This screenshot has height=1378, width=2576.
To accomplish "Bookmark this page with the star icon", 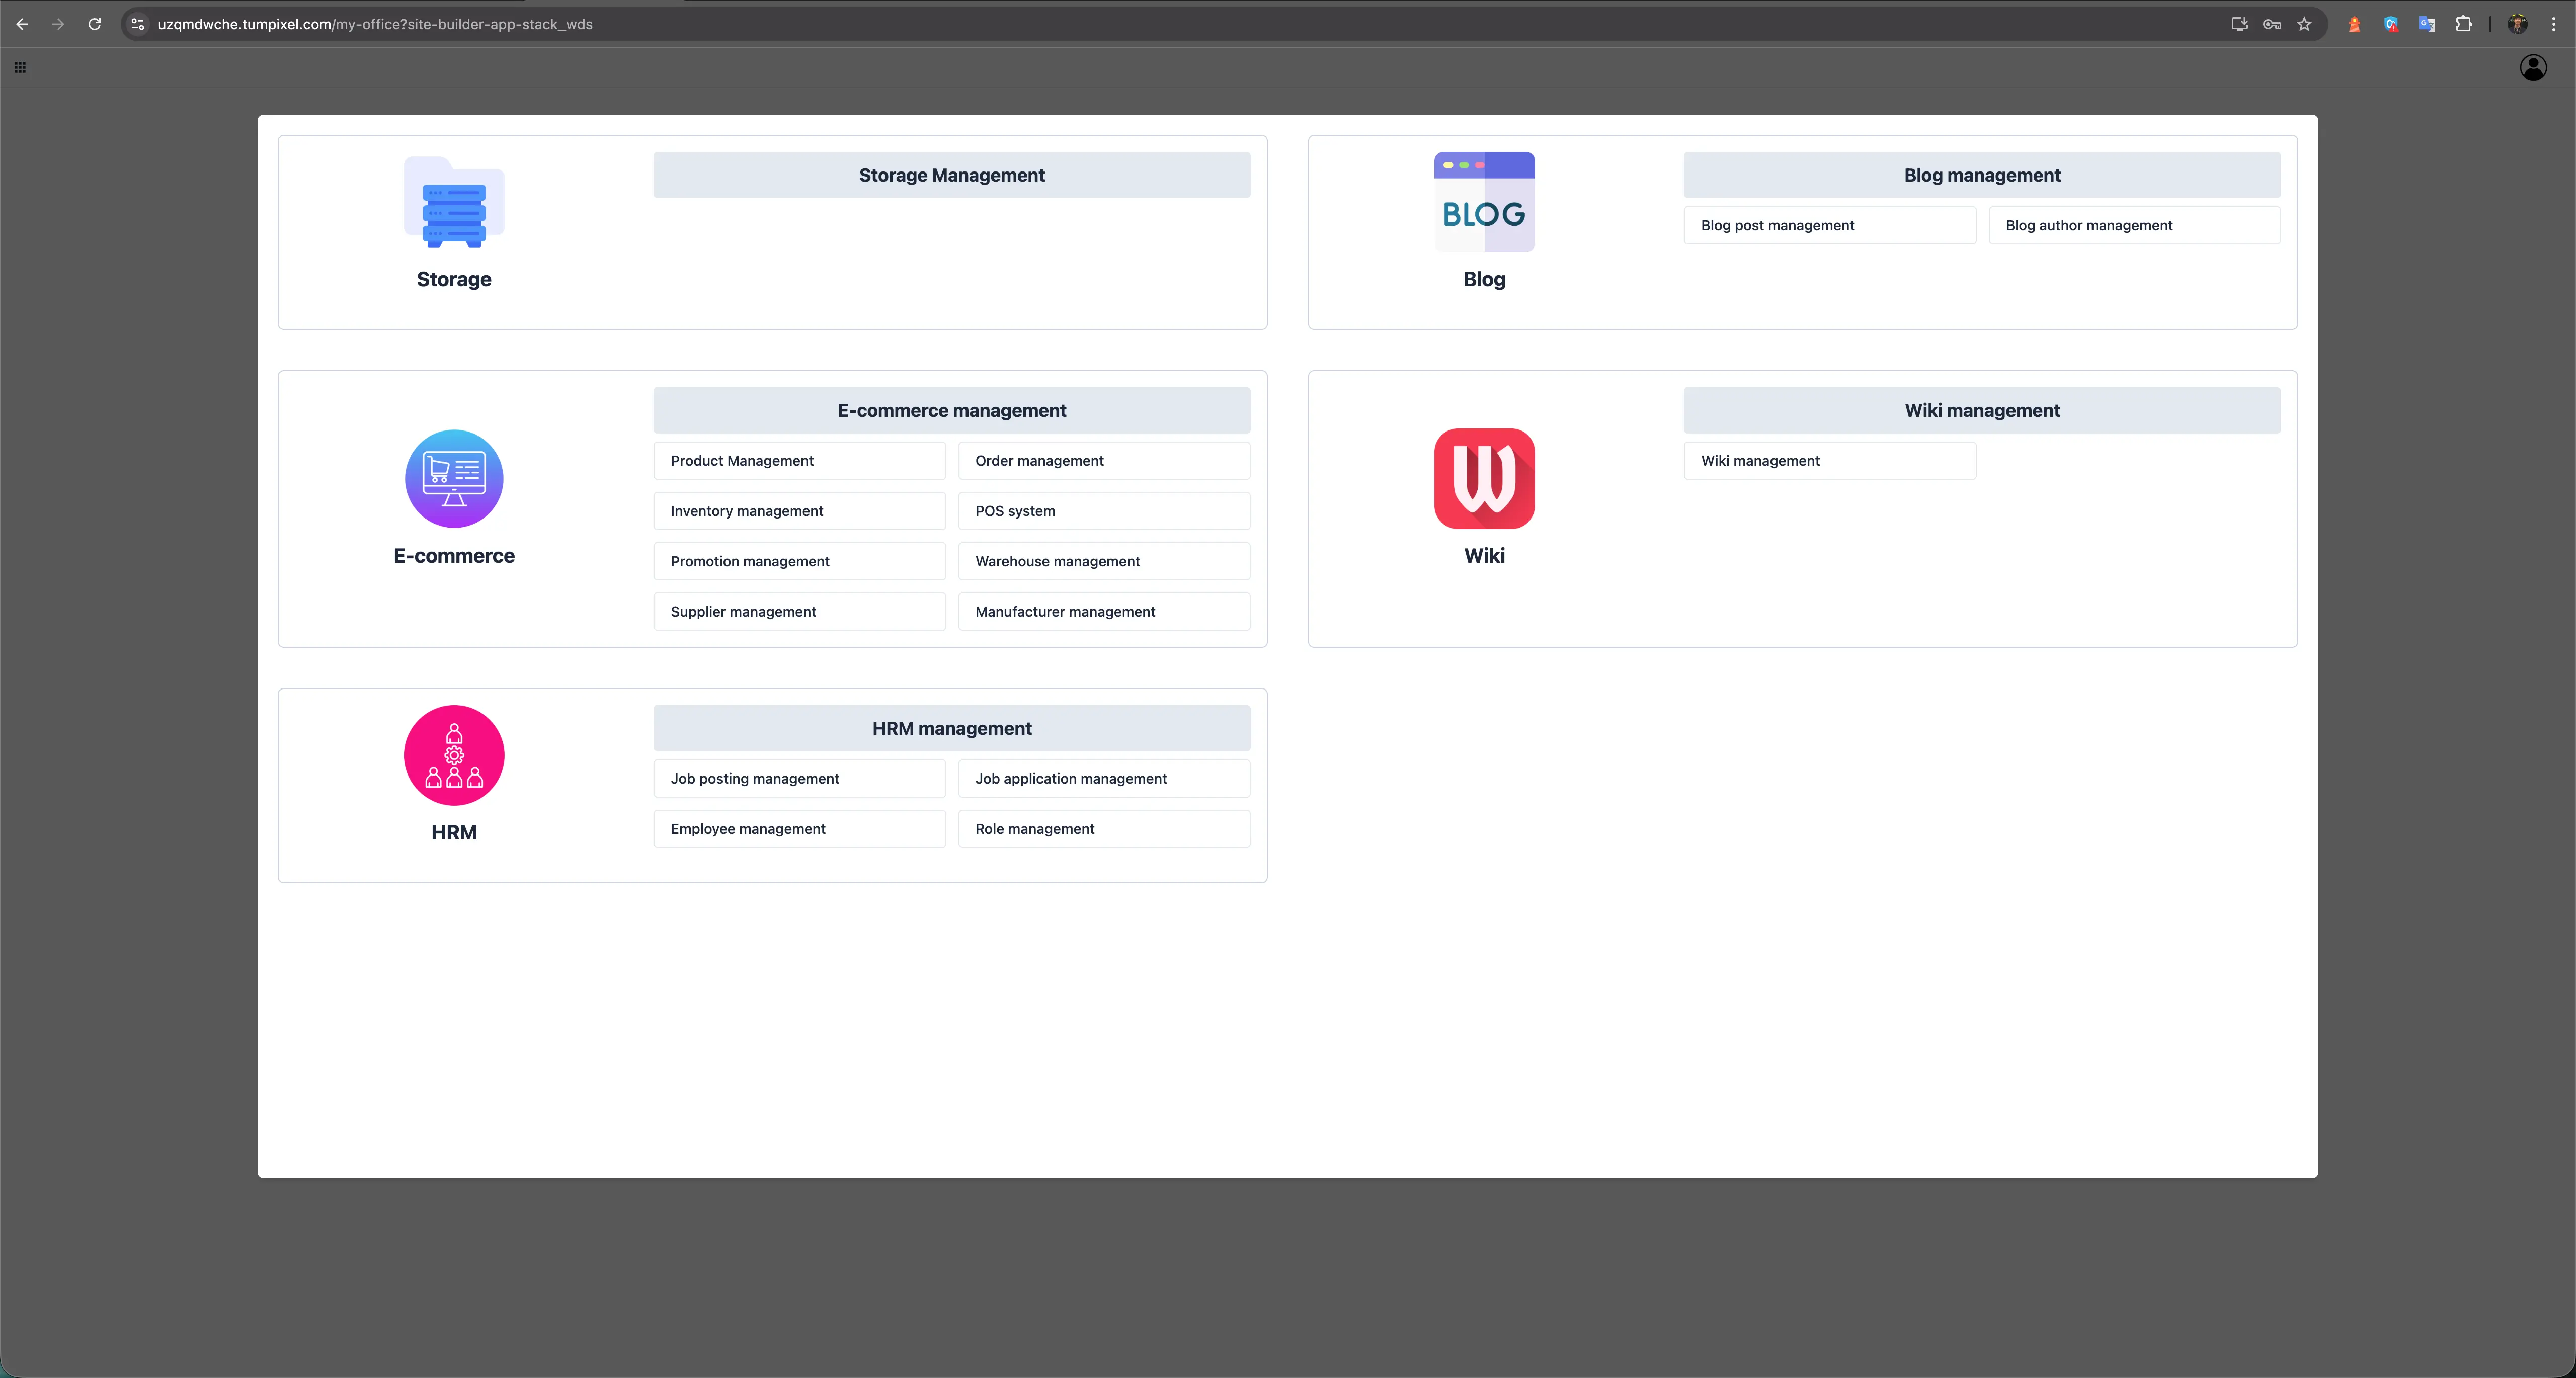I will [x=2305, y=24].
